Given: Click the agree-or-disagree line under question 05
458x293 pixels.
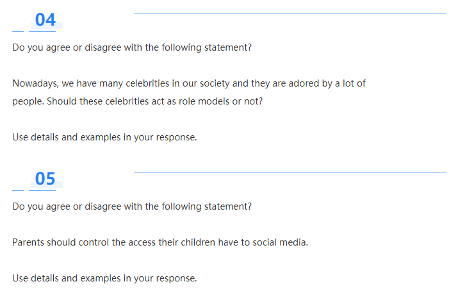Looking at the screenshot, I should click(132, 206).
